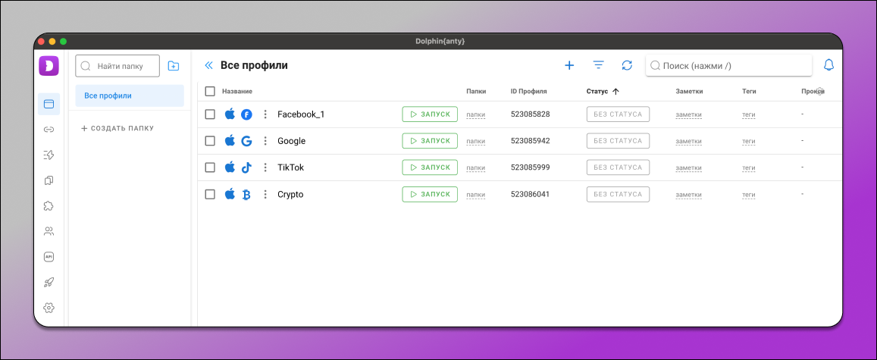The image size is (877, 360).
Task: Sort by the Статус column header
Action: tap(597, 91)
